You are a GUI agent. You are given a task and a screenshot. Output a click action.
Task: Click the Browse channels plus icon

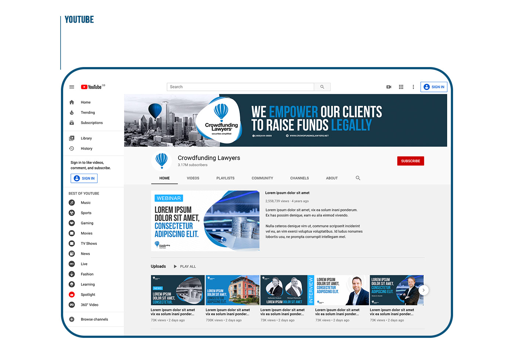coord(72,320)
